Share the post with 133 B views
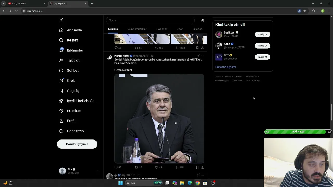 tap(203, 48)
